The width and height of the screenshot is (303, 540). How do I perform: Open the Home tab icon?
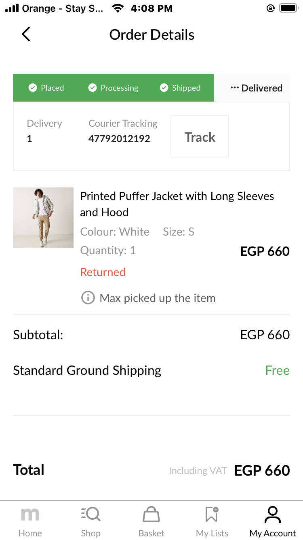click(x=30, y=515)
